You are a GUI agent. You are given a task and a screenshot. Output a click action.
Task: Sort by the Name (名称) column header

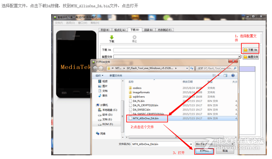point(131,82)
